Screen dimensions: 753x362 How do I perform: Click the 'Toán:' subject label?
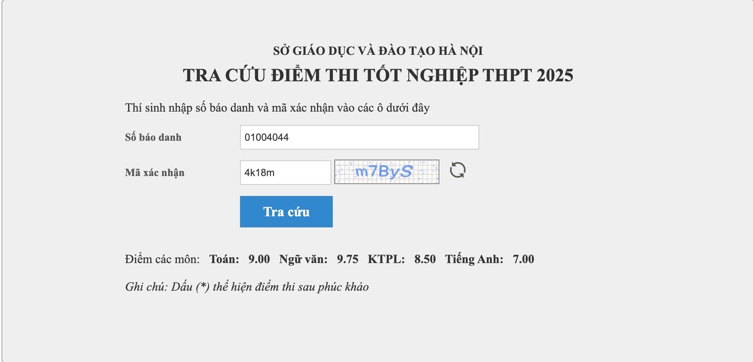(x=224, y=259)
